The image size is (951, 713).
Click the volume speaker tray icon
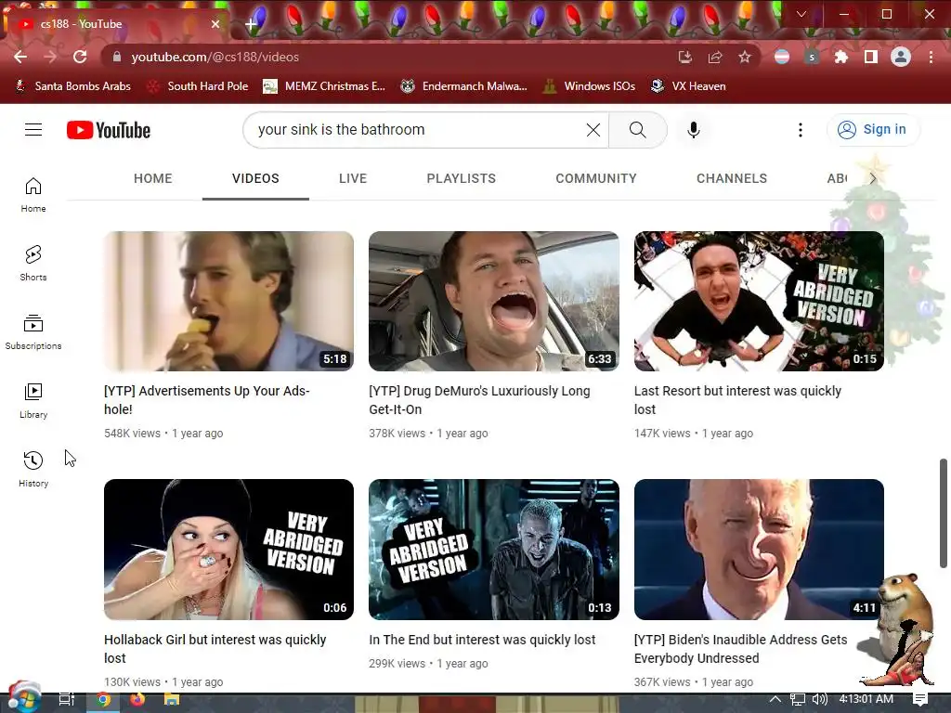point(819,699)
